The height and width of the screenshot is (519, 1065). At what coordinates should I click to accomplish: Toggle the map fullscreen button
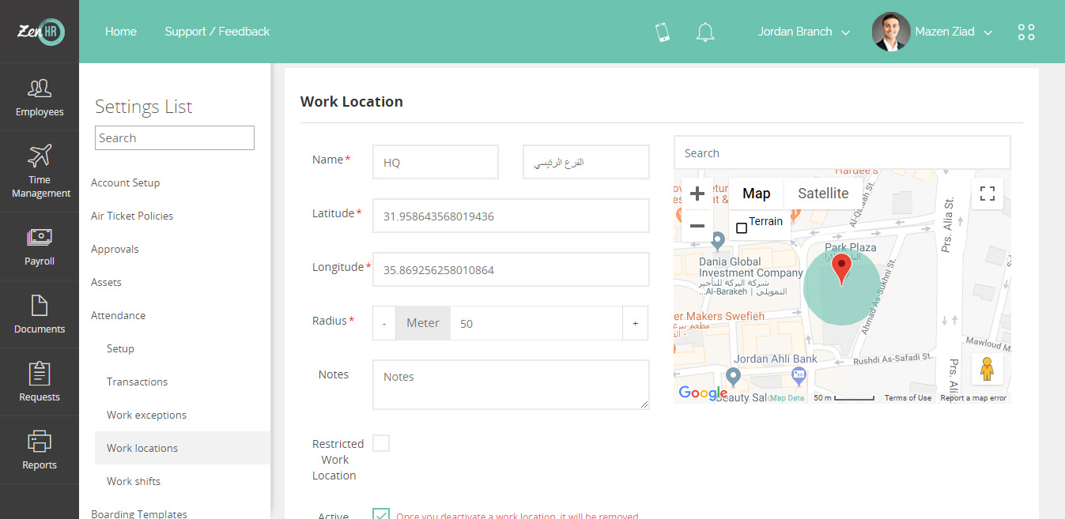(987, 194)
